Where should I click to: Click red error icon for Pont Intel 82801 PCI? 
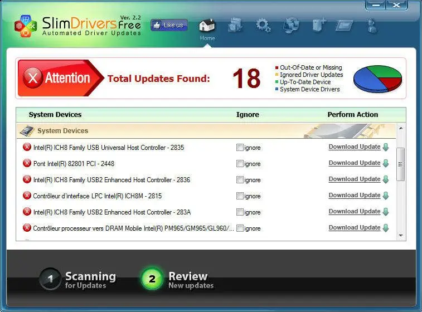(x=27, y=163)
